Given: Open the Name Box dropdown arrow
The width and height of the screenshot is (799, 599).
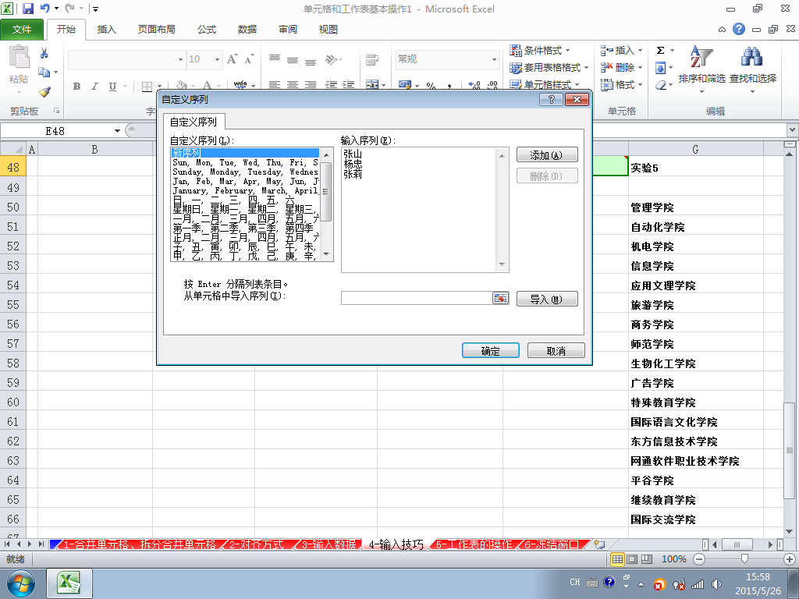Looking at the screenshot, I should click(x=117, y=131).
